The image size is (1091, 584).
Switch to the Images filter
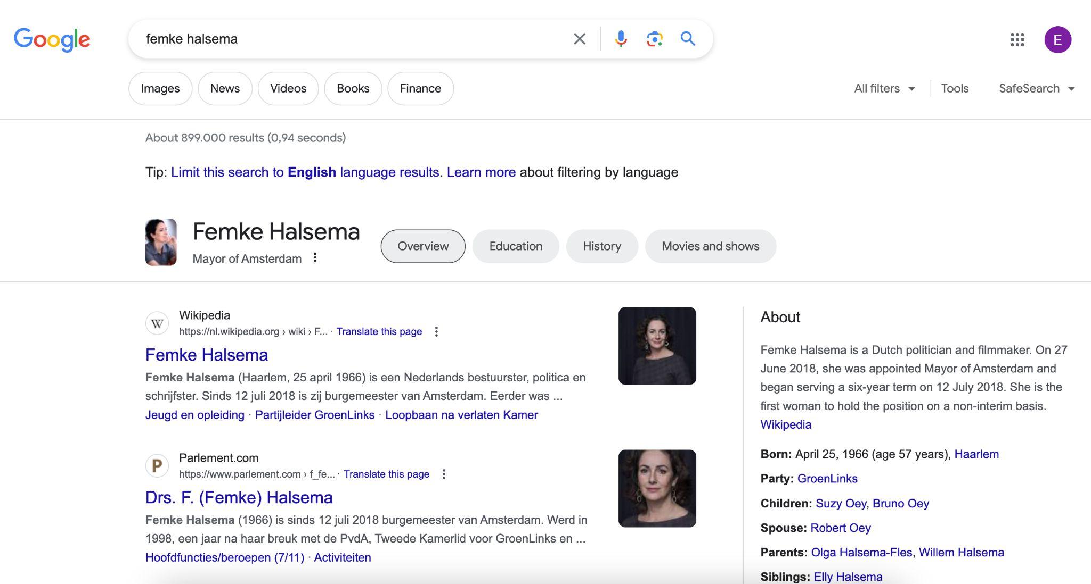(x=160, y=89)
